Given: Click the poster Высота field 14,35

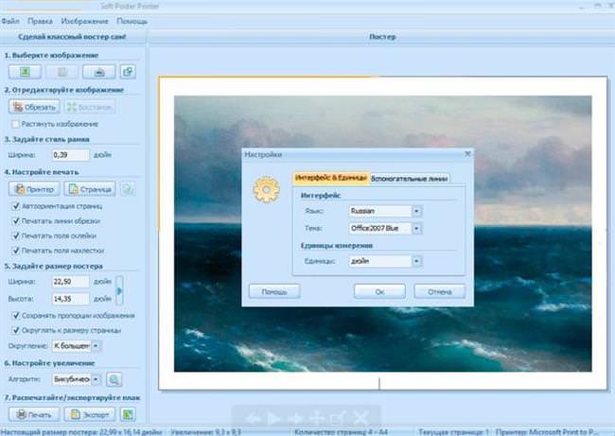Looking at the screenshot, I should 71,299.
